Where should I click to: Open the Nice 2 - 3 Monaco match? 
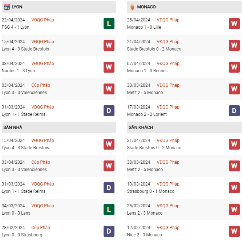pyautogui.click(x=145, y=235)
